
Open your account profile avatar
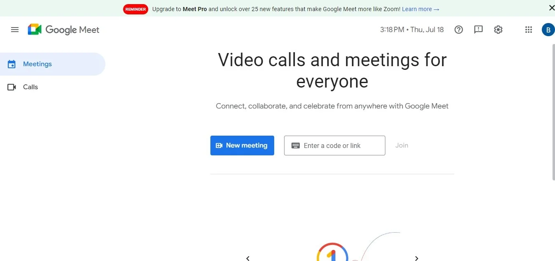(548, 29)
